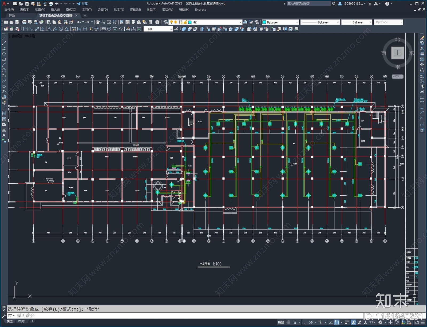
Task: Toggle ortho mode in status bar
Action: click(x=304, y=322)
